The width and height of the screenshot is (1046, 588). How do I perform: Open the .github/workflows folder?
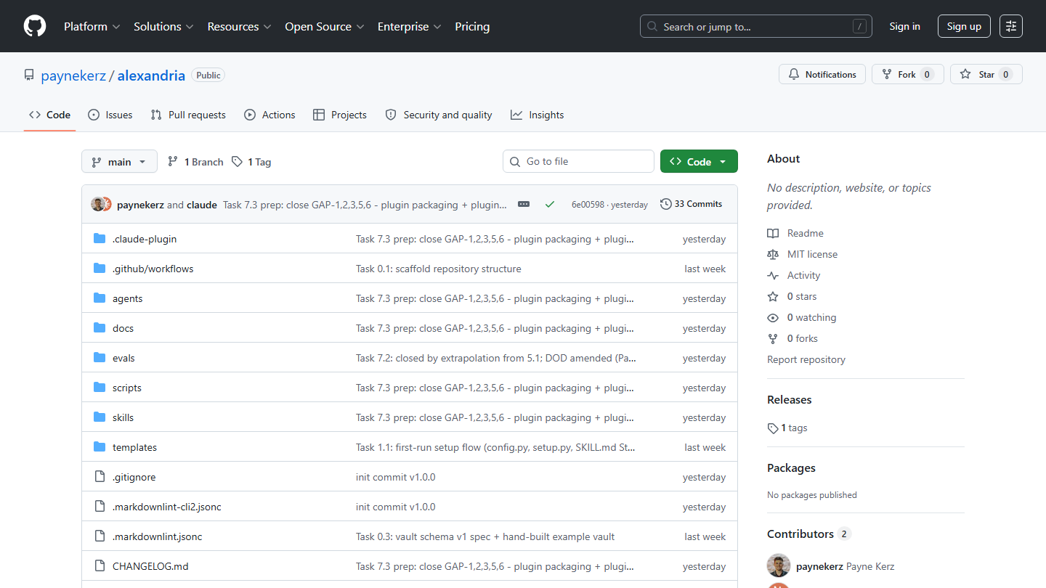[153, 269]
